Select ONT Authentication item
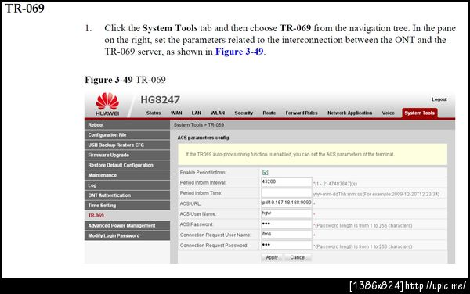This screenshot has width=470, height=294. pos(127,195)
